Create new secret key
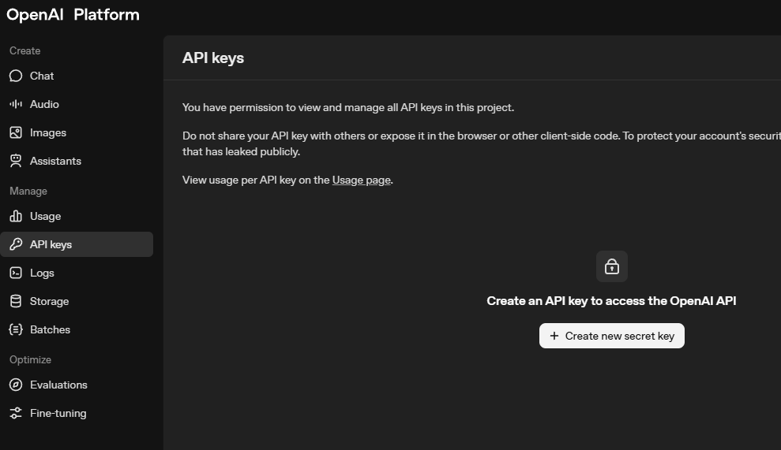The image size is (781, 450). [x=612, y=337]
